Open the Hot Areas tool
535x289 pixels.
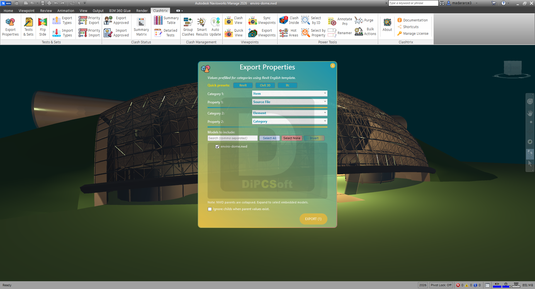point(289,33)
